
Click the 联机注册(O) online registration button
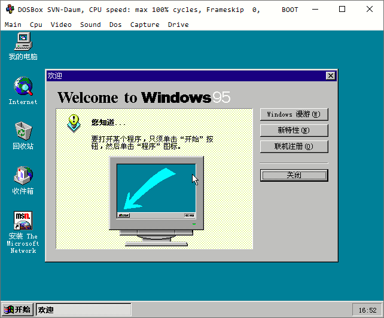point(294,146)
